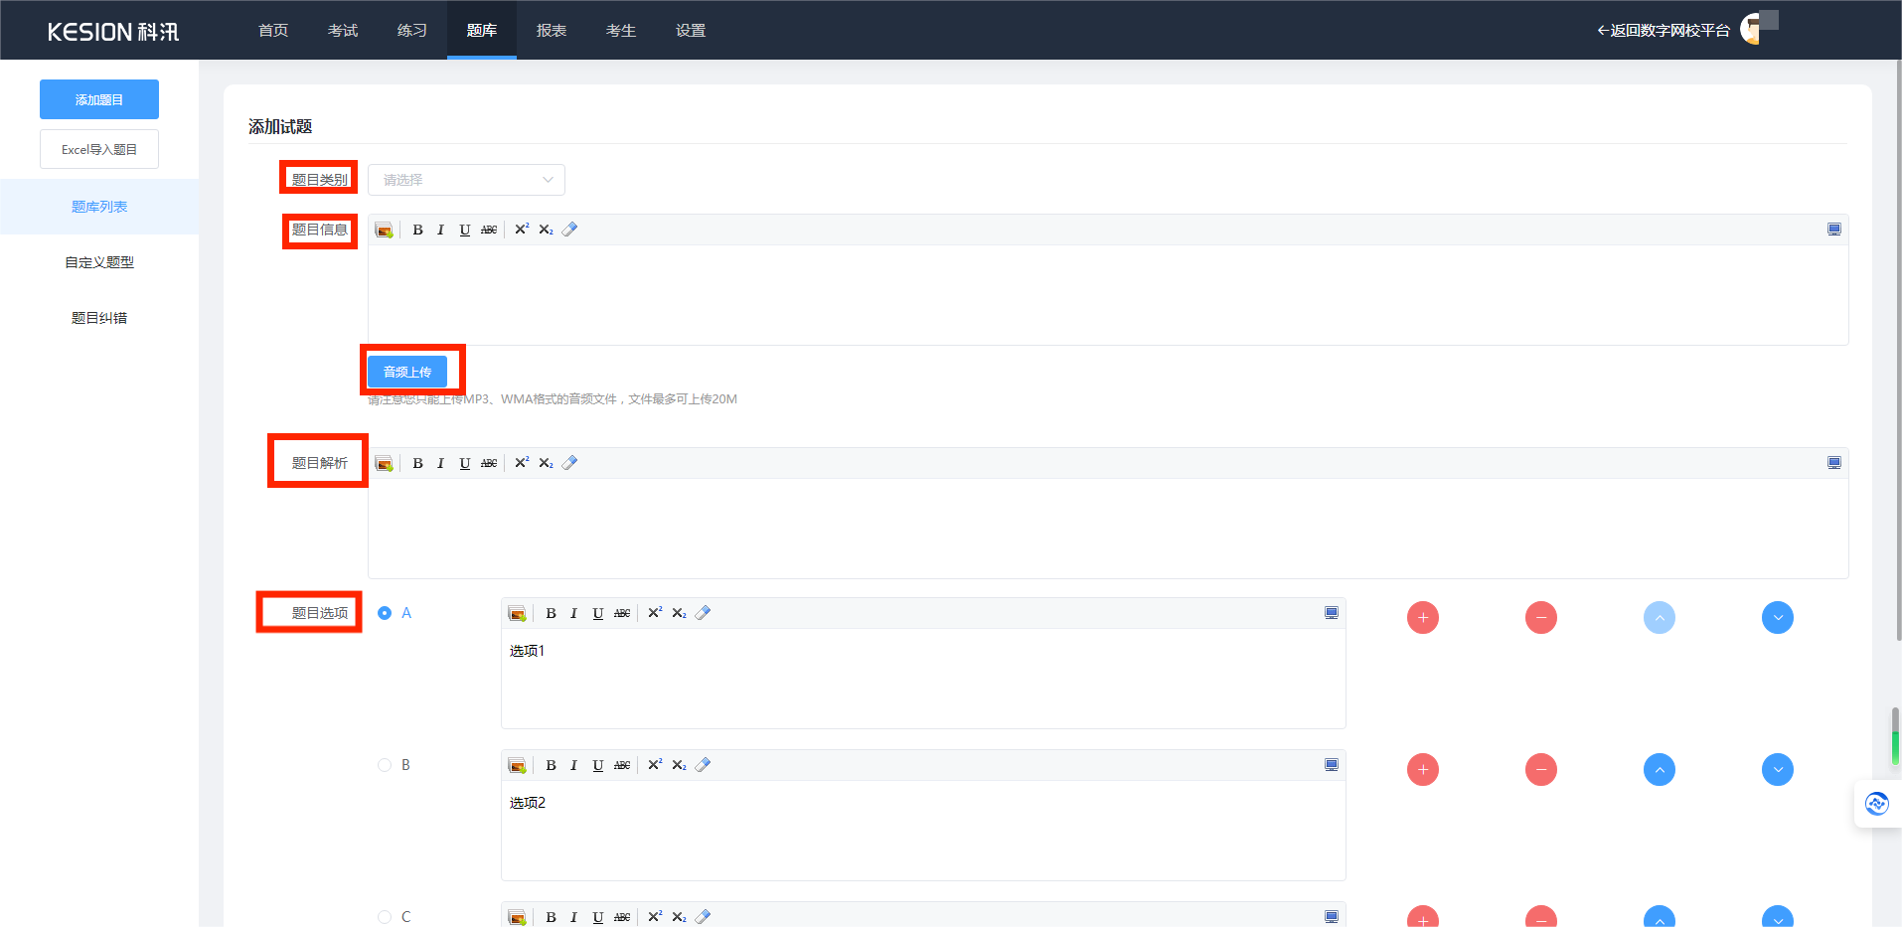
Task: Click the 音频上传 button
Action: [407, 372]
